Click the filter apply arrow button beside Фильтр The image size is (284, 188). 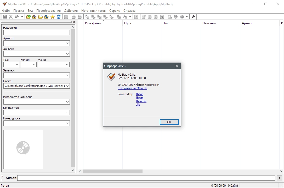[x=279, y=178]
